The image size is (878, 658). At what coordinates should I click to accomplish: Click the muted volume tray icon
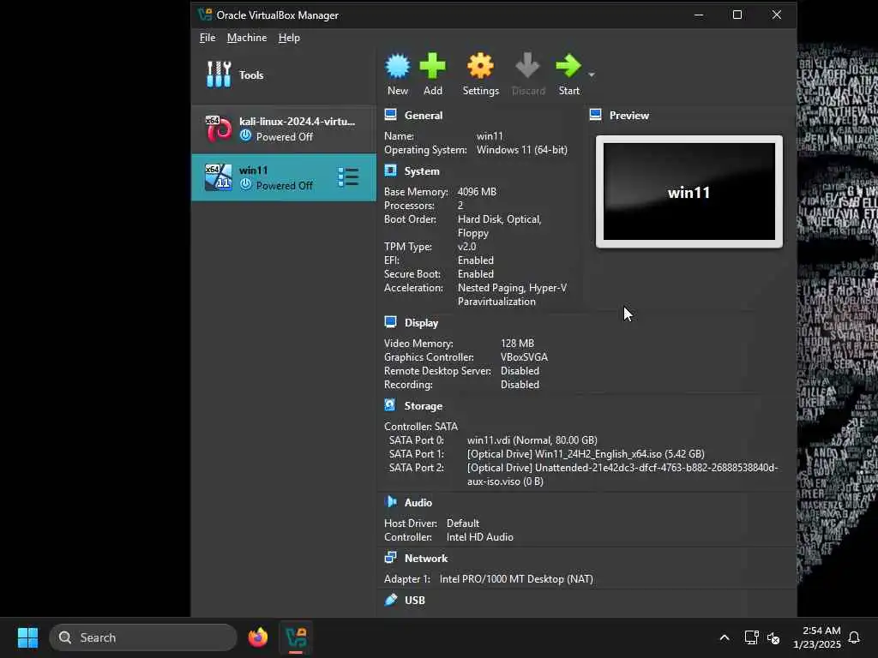(x=774, y=637)
